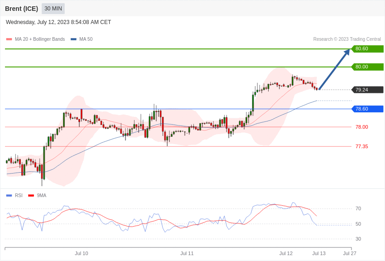The image size is (385, 261).
Task: Click the RSI 50 axis value
Action: coord(358,224)
